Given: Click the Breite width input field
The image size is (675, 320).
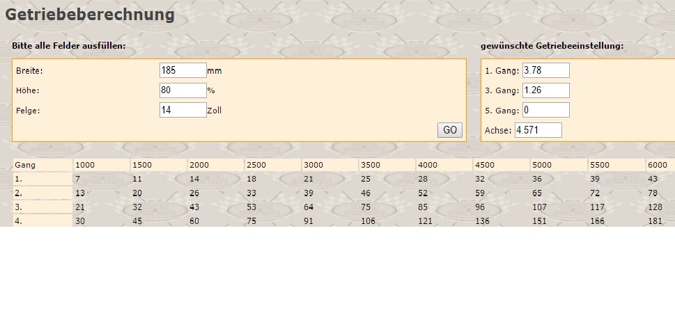Looking at the screenshot, I should point(183,70).
